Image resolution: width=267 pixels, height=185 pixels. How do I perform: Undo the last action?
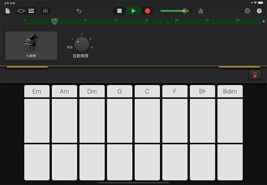point(79,11)
